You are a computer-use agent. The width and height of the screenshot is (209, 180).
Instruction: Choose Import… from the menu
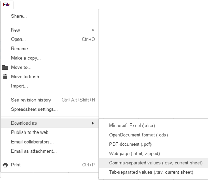pos(20,86)
